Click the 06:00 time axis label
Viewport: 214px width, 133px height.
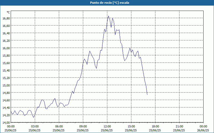pyautogui.click(x=59, y=127)
